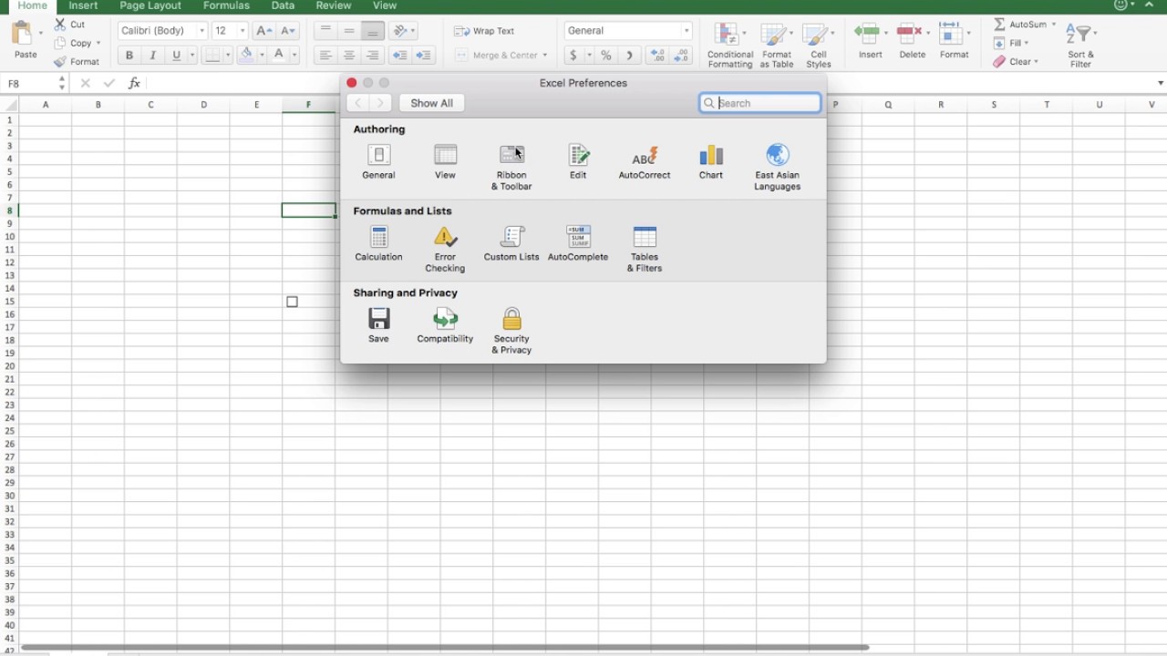Screen dimensions: 1167x656
Task: Switch to Data ribbon tab
Action: click(283, 5)
